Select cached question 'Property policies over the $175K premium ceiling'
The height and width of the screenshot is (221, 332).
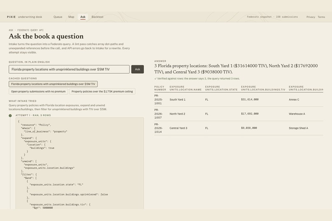pos(102,91)
